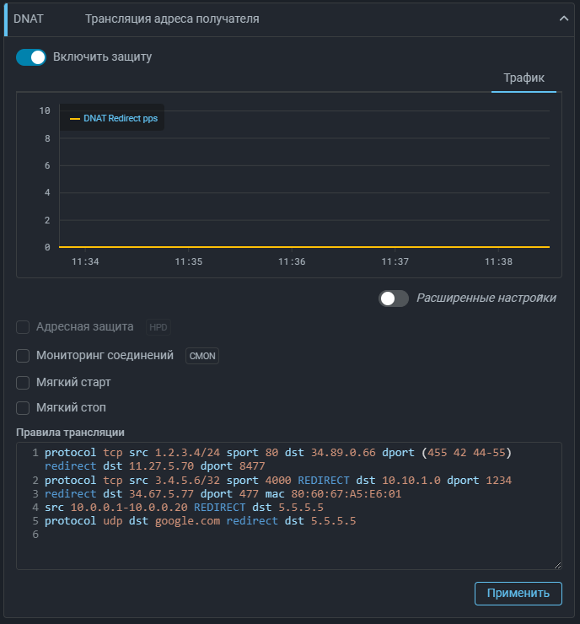Click the CMON badge icon
Image resolution: width=580 pixels, height=624 pixels.
[x=202, y=356]
